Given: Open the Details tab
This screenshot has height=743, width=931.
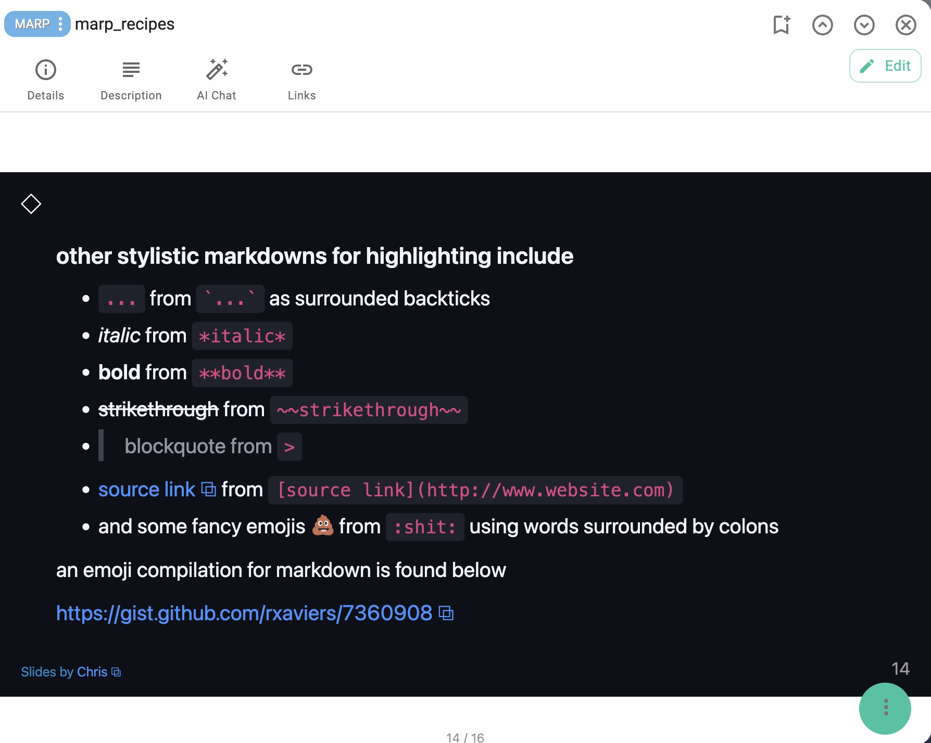Looking at the screenshot, I should coord(46,80).
